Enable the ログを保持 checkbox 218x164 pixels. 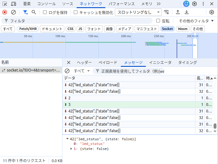pos(45,12)
